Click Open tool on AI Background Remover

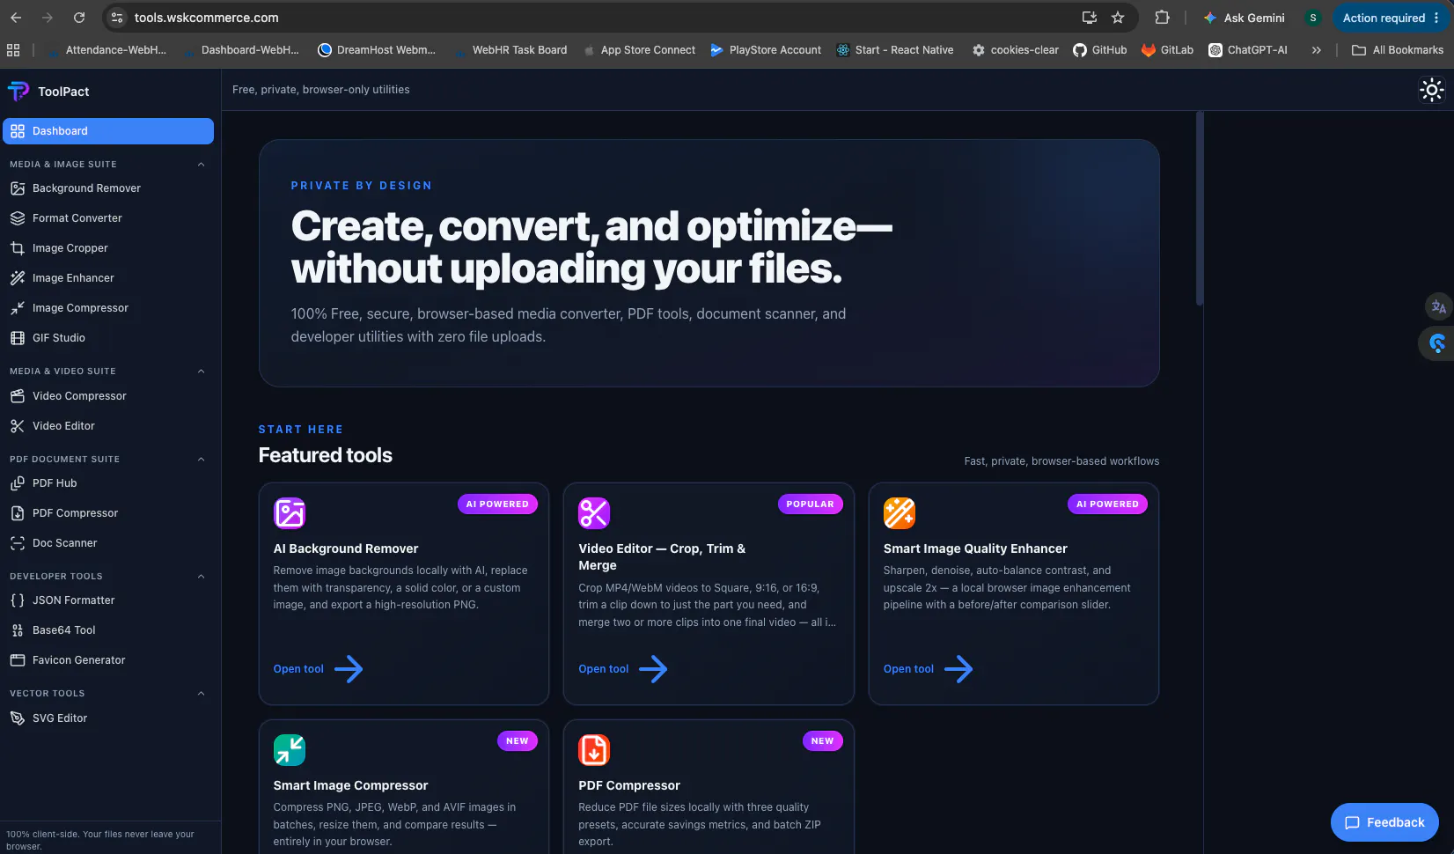tap(318, 669)
